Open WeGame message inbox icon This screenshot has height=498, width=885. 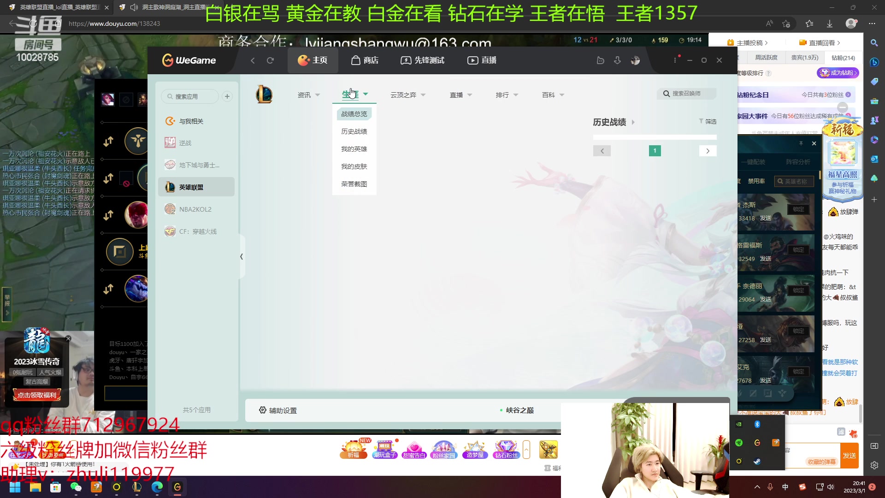600,60
